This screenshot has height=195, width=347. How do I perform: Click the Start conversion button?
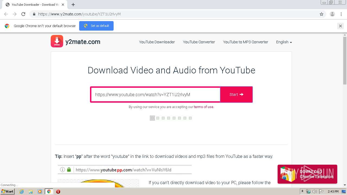point(236,95)
